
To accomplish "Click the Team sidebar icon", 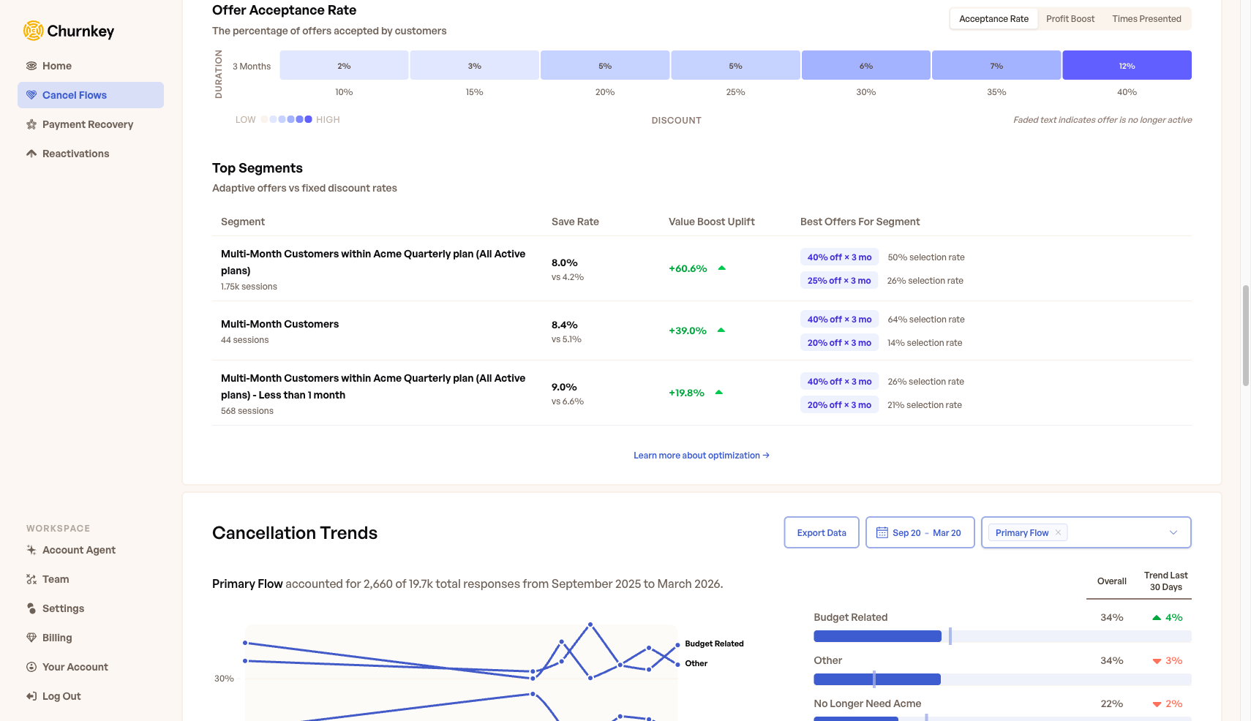I will [31, 579].
